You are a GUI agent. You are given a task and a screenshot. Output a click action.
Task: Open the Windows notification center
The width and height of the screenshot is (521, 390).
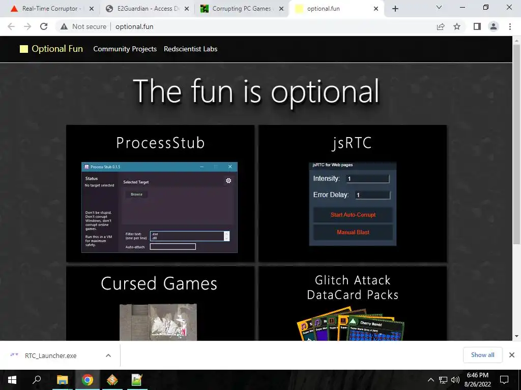click(504, 380)
